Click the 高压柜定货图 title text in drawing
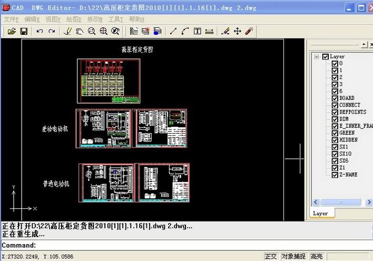Viewport: 373px width, 261px height. 138,49
